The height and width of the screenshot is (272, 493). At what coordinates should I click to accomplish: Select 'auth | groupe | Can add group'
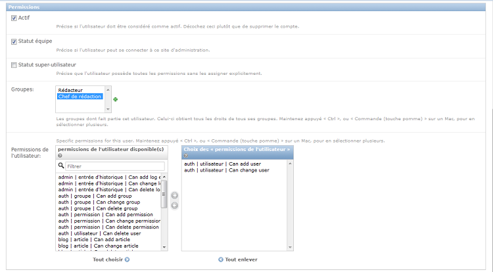109,196
